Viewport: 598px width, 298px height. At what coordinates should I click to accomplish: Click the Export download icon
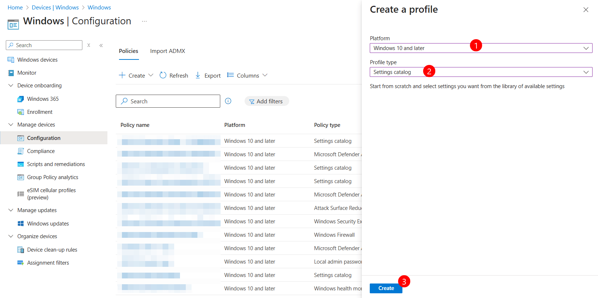point(198,75)
